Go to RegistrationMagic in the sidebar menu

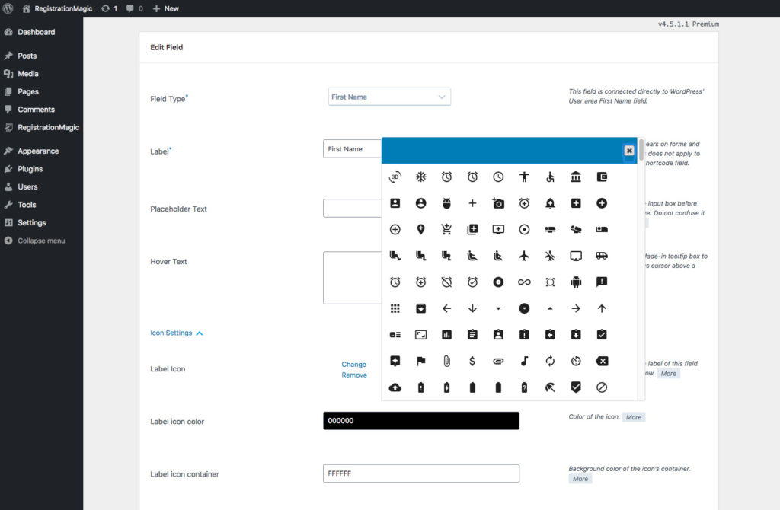[48, 127]
